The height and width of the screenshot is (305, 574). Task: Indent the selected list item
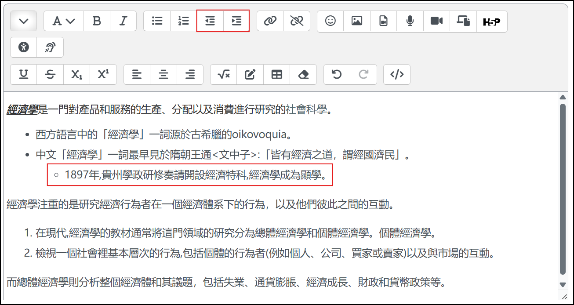(236, 21)
